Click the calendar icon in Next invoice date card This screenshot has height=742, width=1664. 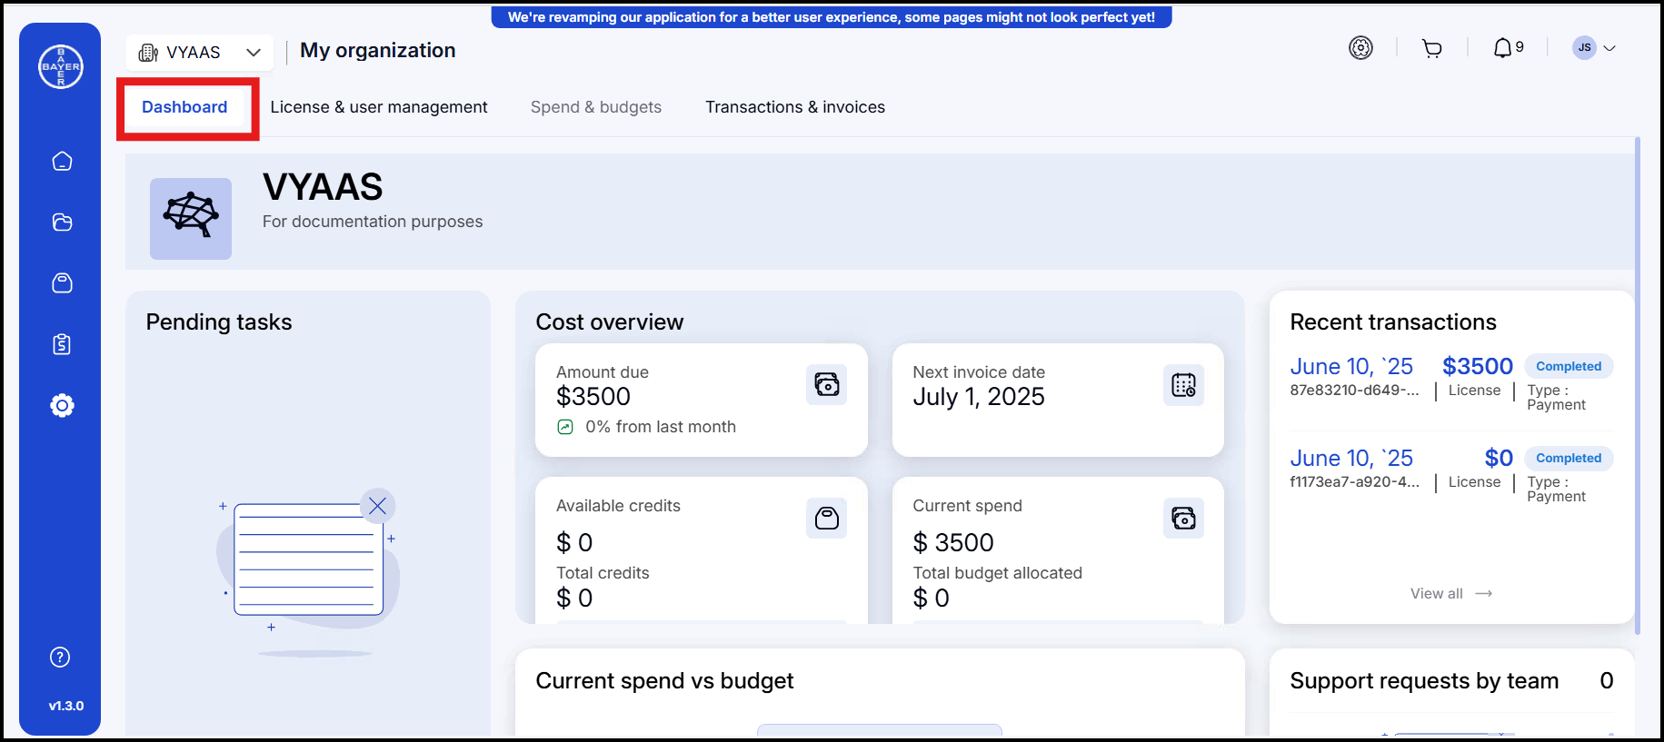point(1183,385)
